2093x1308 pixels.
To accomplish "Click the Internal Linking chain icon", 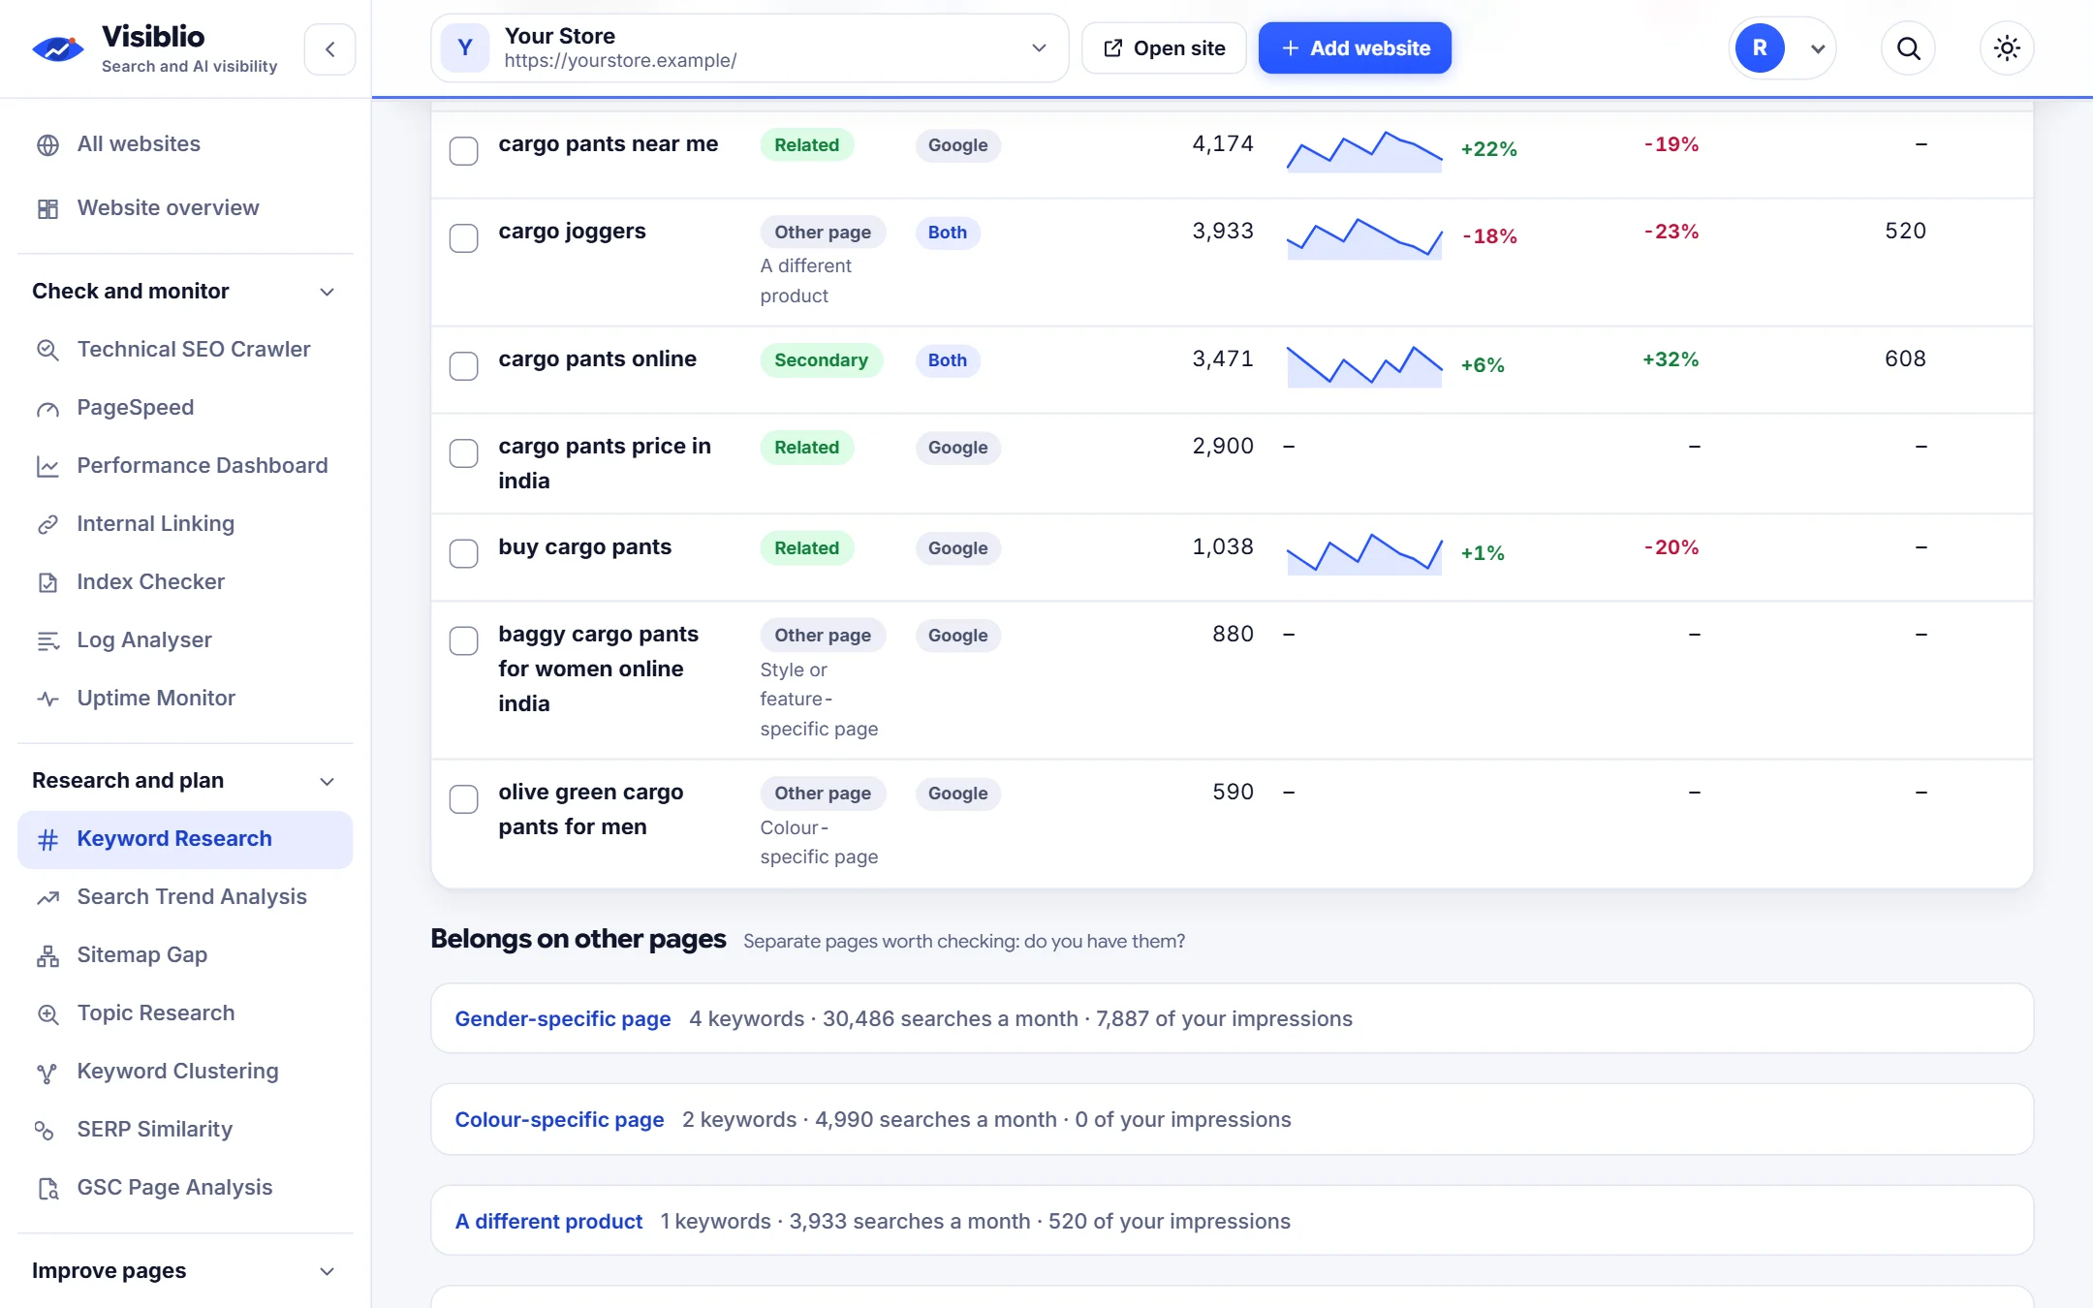I will pyautogui.click(x=47, y=524).
